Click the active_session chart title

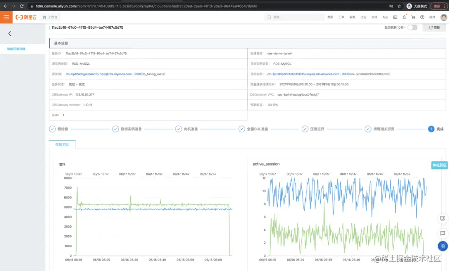pyautogui.click(x=266, y=164)
